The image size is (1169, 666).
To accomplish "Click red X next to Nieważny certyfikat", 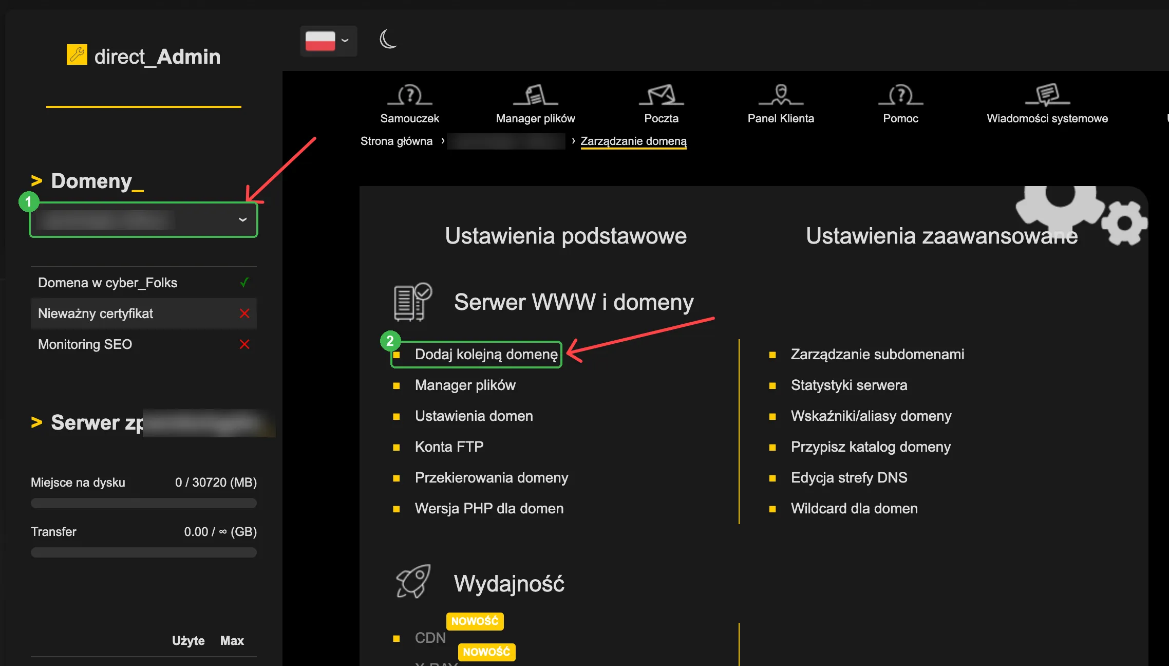I will click(244, 313).
